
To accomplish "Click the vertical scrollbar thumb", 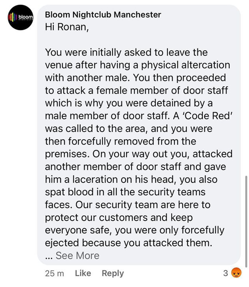I will pos(246,221).
